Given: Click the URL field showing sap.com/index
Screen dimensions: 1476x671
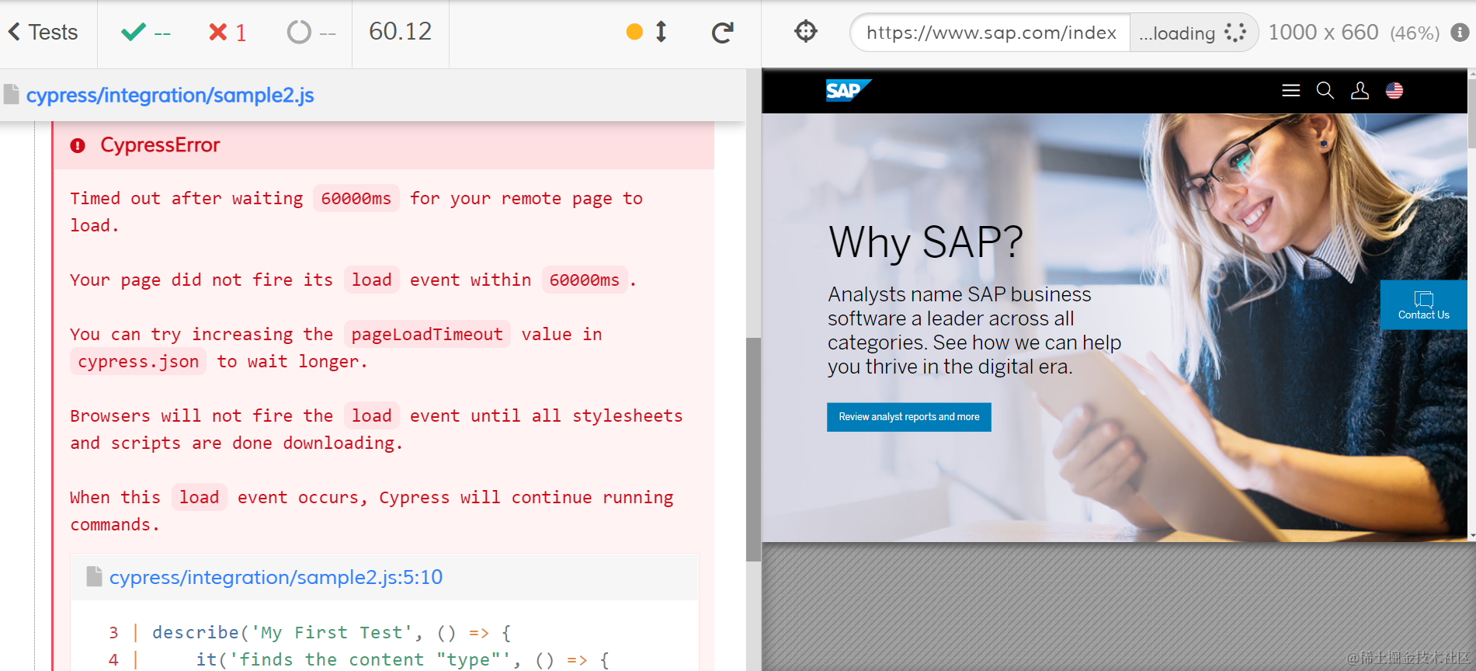Looking at the screenshot, I should coord(991,33).
